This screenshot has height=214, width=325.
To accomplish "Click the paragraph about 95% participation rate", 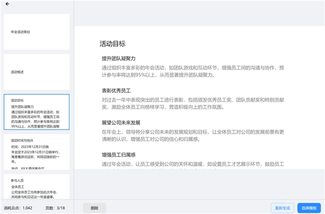I will tap(192, 71).
